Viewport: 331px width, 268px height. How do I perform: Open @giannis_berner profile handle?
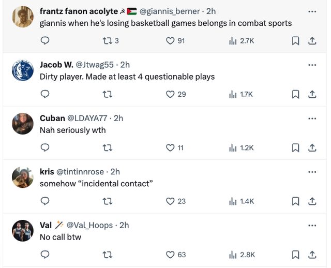pyautogui.click(x=170, y=11)
